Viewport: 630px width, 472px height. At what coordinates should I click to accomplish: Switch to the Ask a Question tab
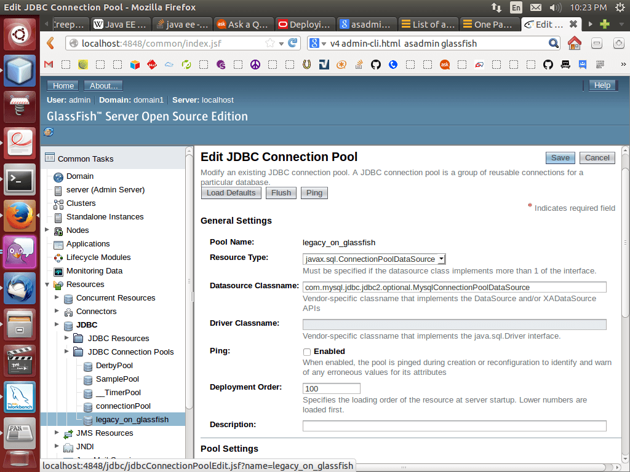click(x=244, y=25)
